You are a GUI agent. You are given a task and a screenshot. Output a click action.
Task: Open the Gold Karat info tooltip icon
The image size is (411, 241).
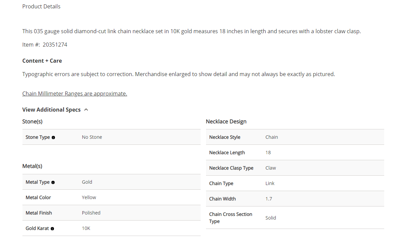tap(52, 229)
